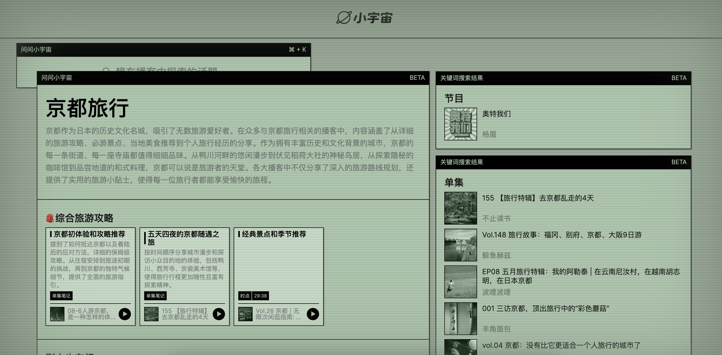Open 经典景点和季节推荐 card title
Viewport: 722px width, 355px height.
pos(274,234)
